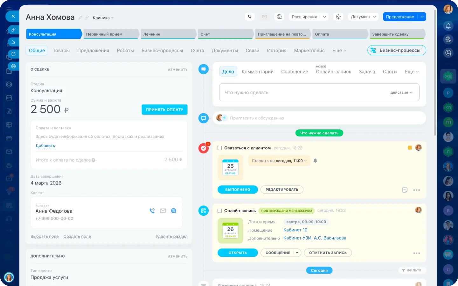Select the Онлайн-запись timeline tab
Screen dimensions: 458x286
click(x=334, y=72)
